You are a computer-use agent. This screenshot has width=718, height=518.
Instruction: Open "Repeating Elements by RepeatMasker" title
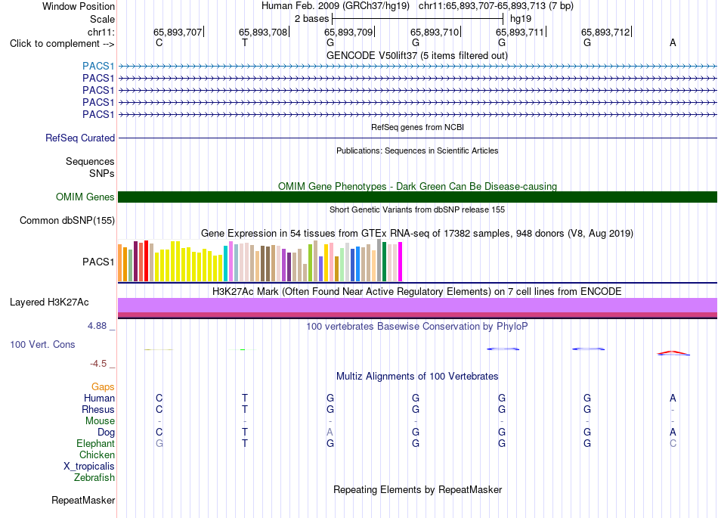(x=417, y=489)
